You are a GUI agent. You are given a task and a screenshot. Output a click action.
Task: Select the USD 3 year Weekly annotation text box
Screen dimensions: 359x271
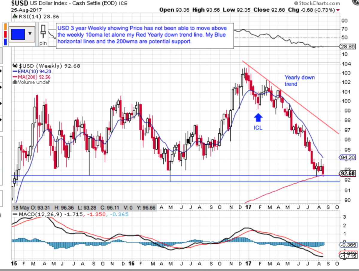pos(144,35)
